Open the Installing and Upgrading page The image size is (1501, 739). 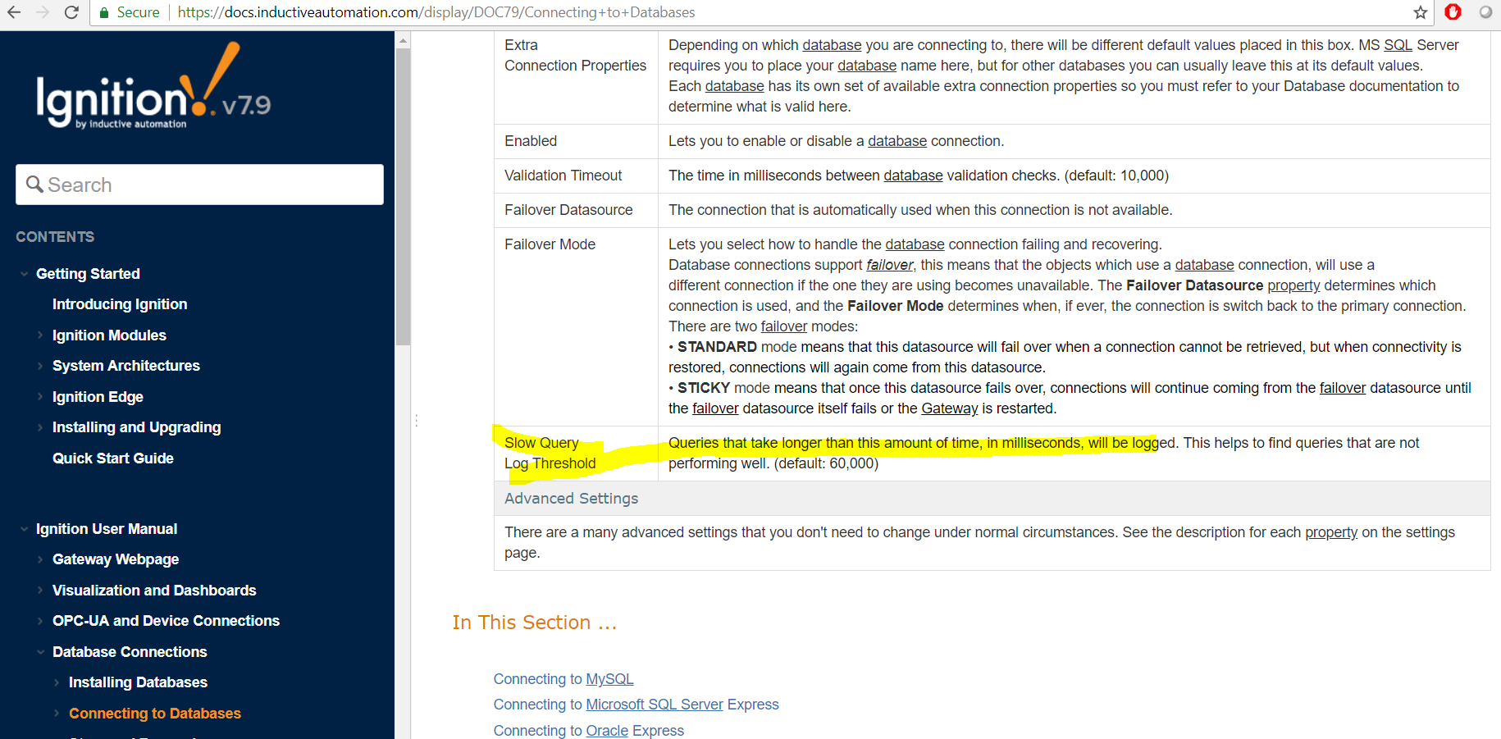[136, 427]
